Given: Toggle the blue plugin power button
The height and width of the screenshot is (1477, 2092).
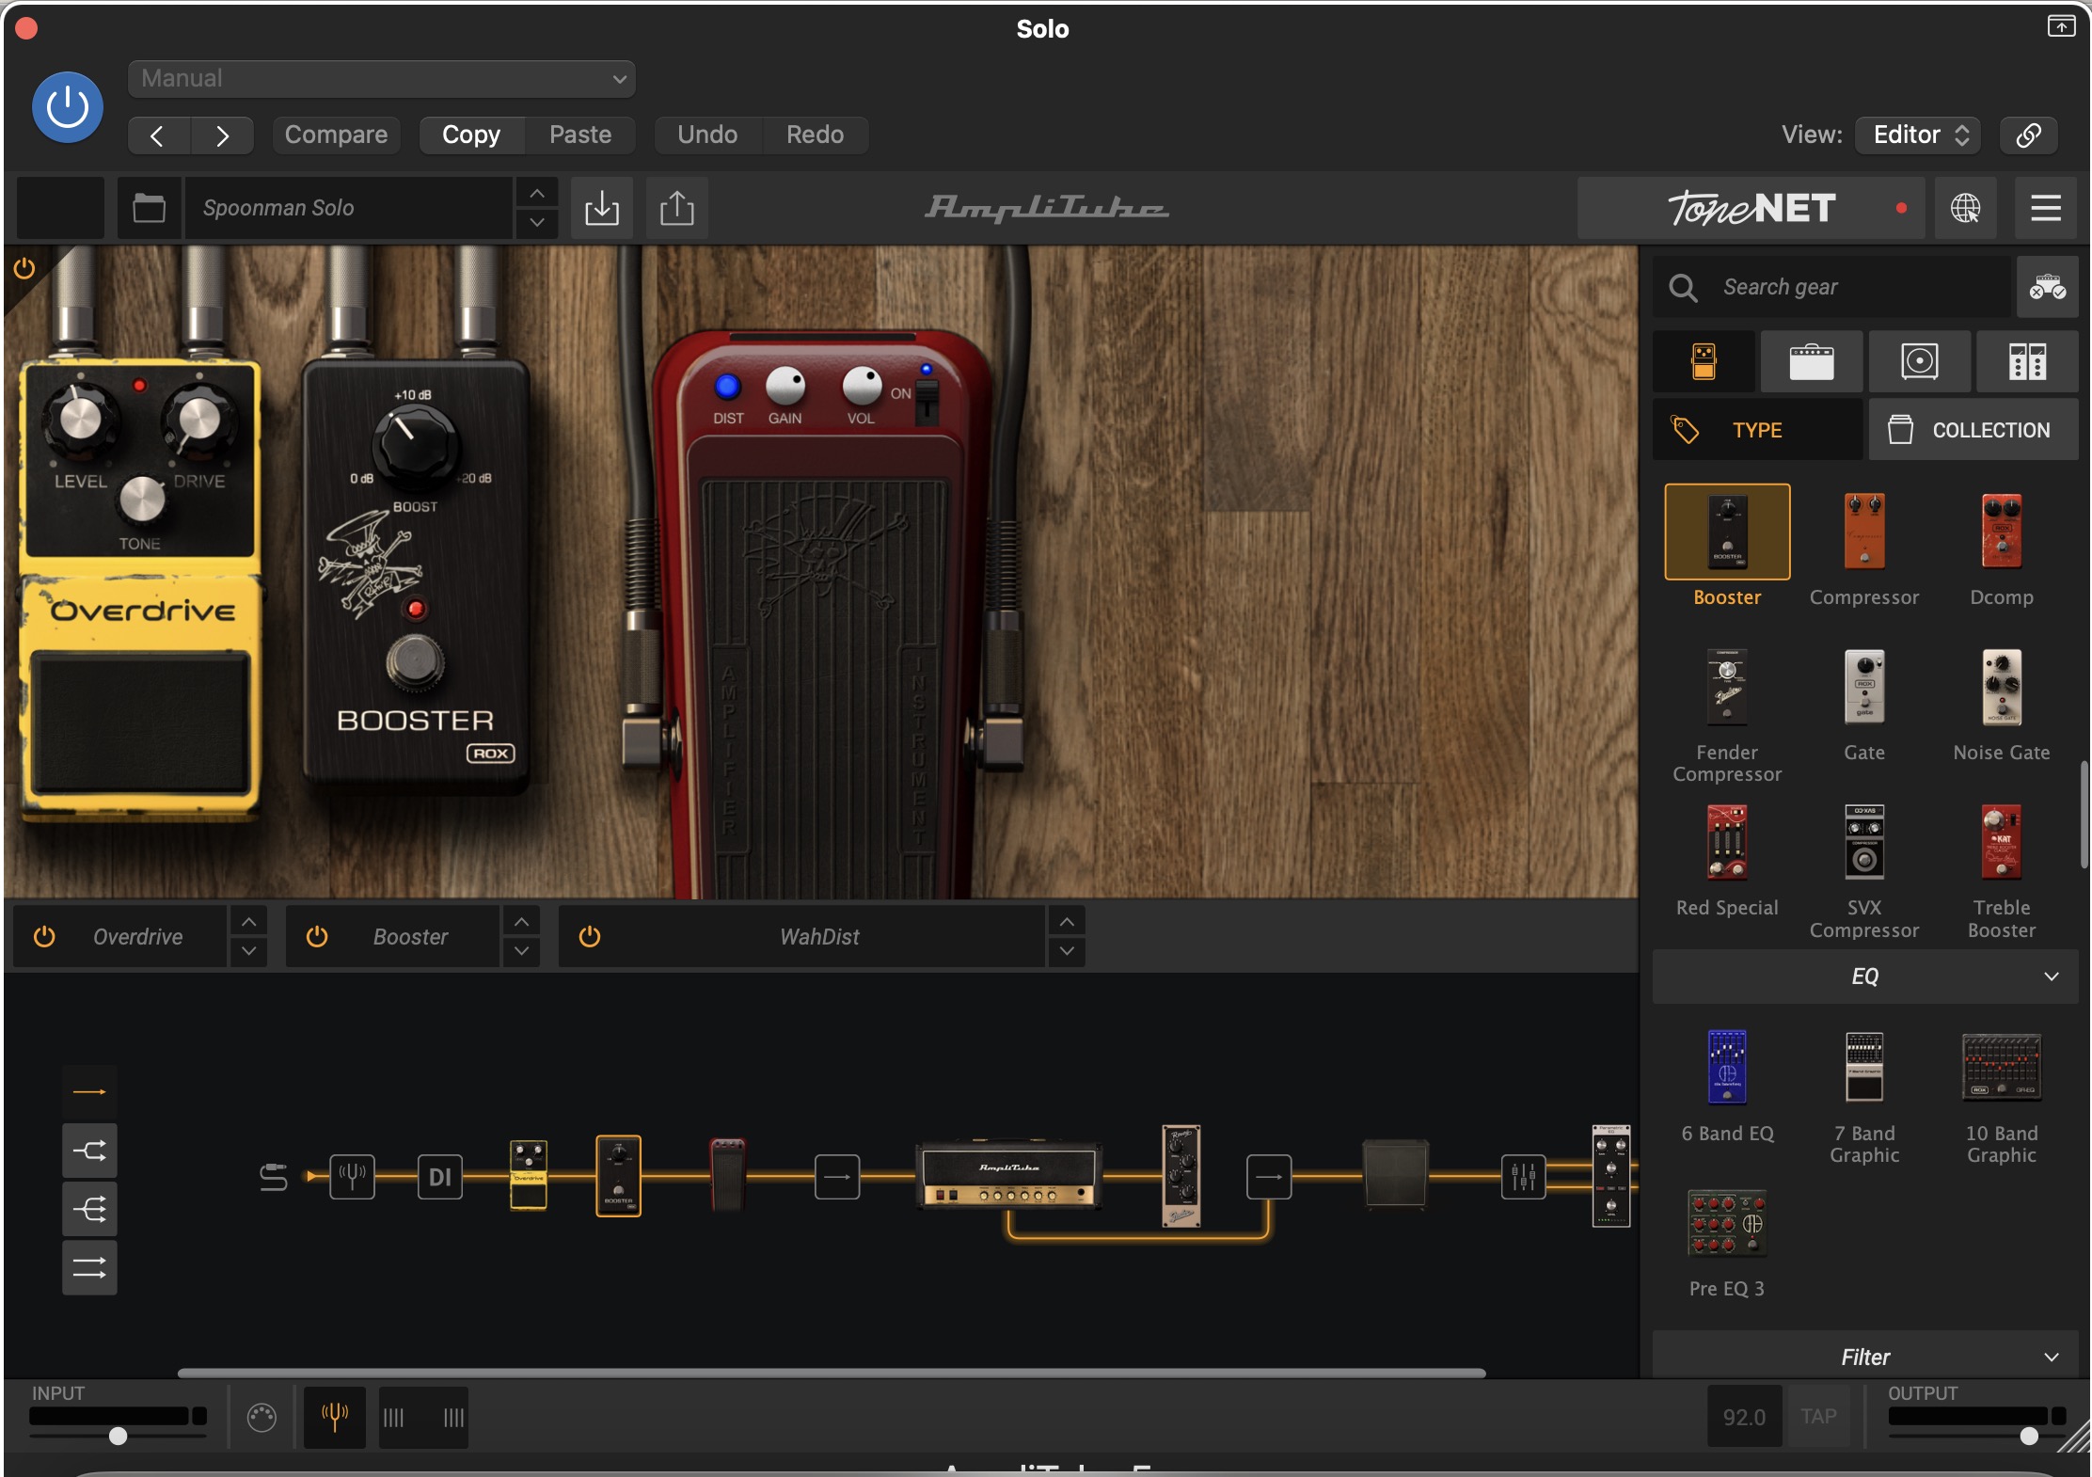Looking at the screenshot, I should tap(68, 107).
